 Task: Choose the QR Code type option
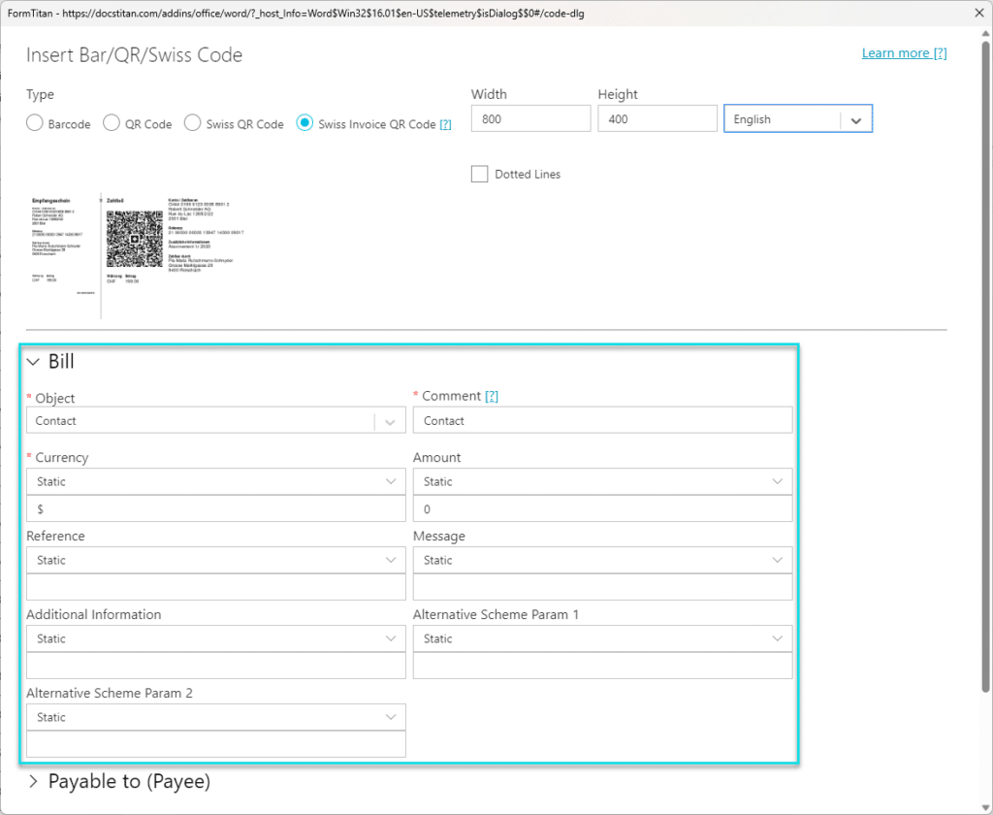(112, 123)
